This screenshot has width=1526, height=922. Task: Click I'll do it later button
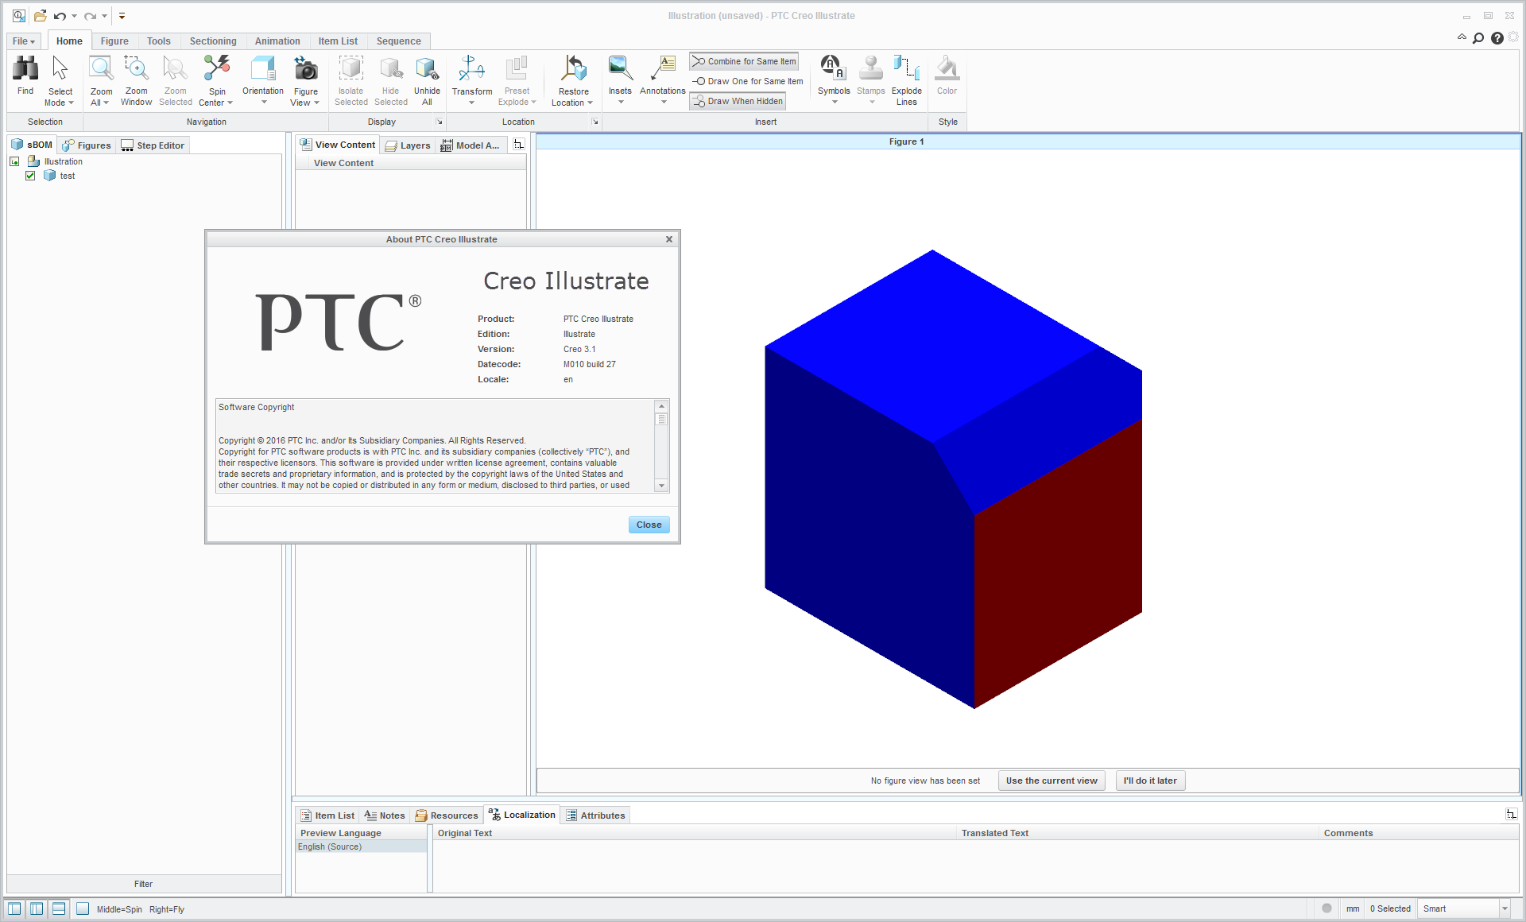click(1150, 781)
